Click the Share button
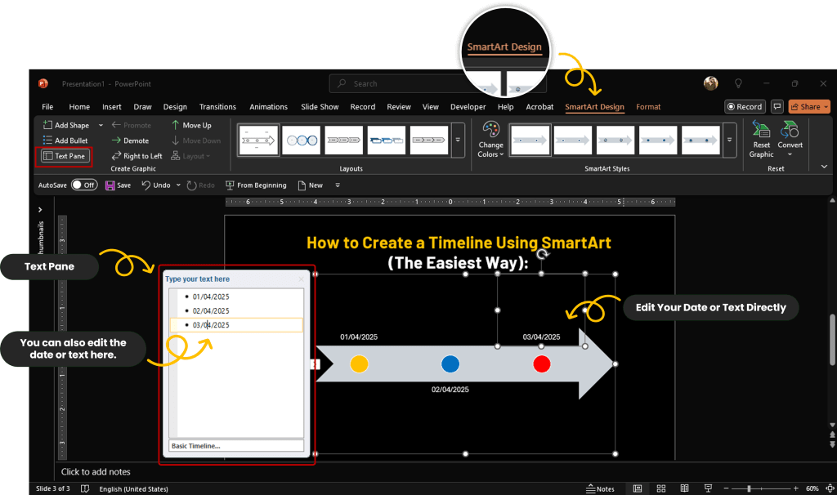The width and height of the screenshot is (837, 495). click(x=808, y=107)
